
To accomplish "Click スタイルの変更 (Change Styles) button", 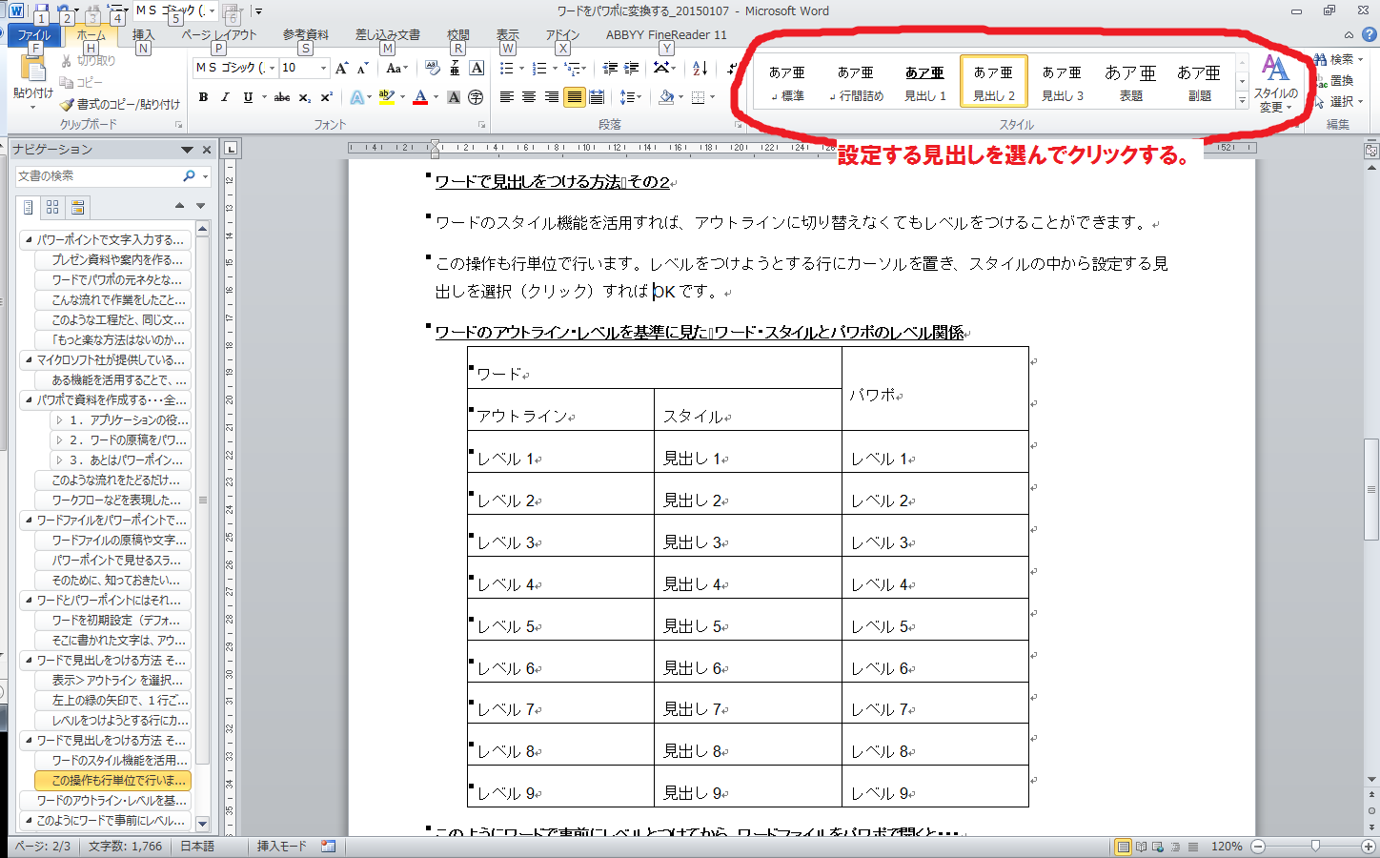I will click(1275, 83).
